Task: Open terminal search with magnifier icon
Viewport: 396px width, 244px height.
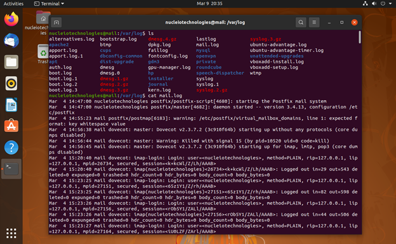Action: pos(301,22)
